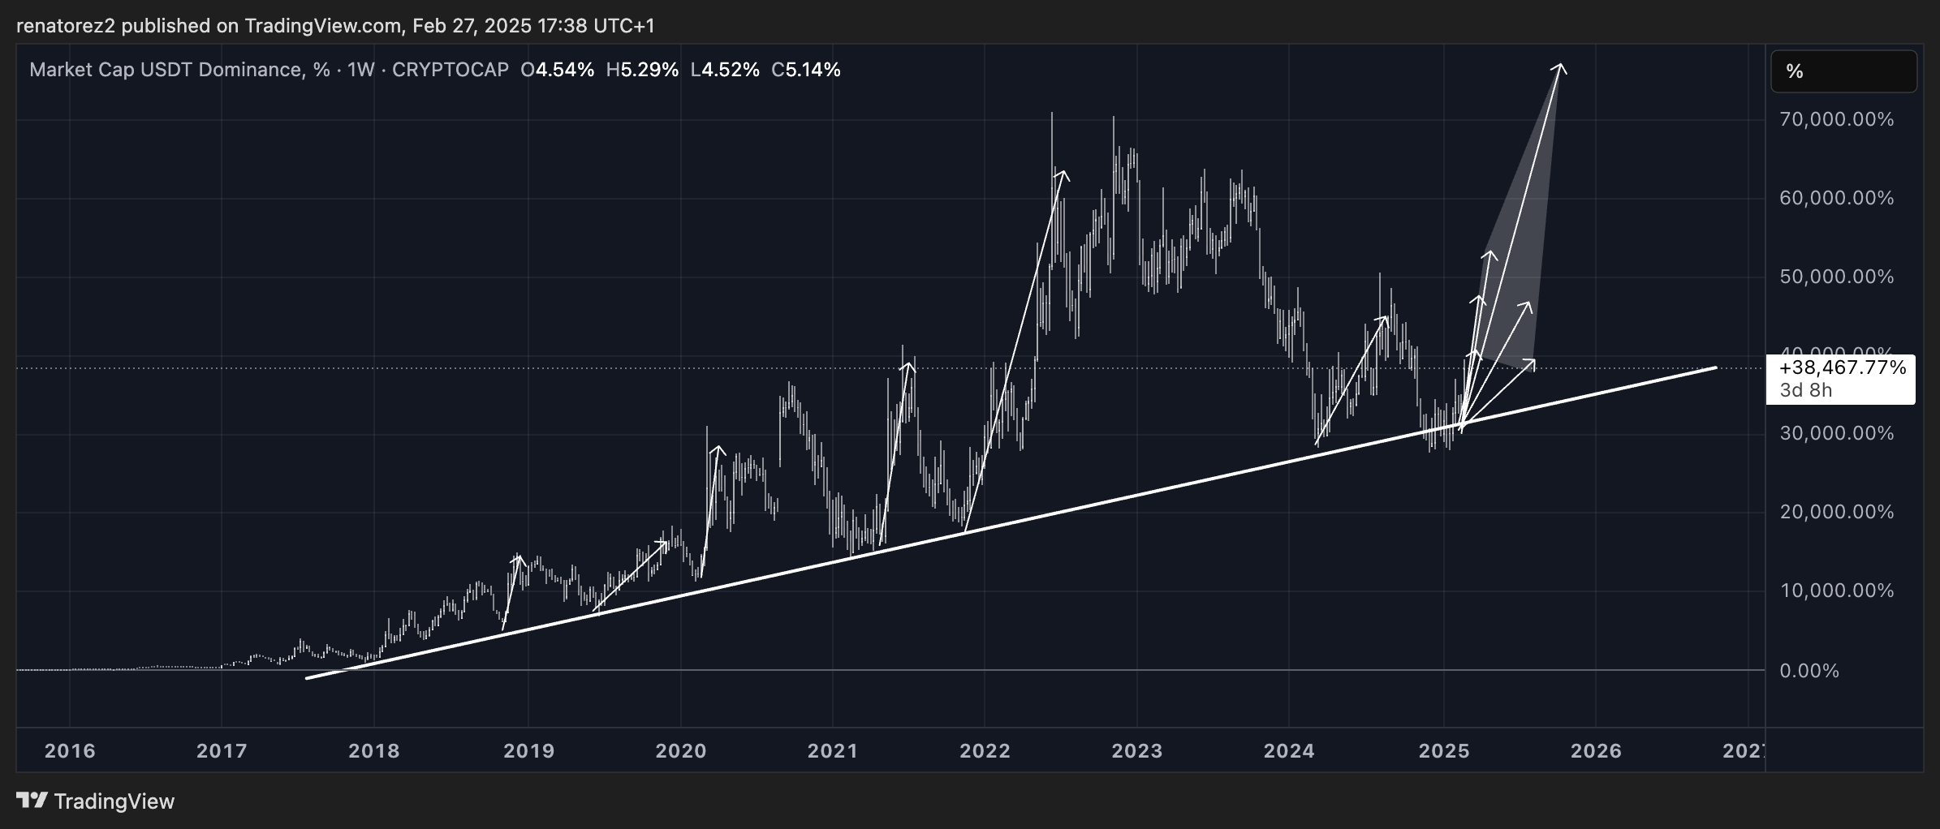Click the '3d 8h' bar countdown text
The width and height of the screenshot is (1940, 829).
coord(1806,390)
